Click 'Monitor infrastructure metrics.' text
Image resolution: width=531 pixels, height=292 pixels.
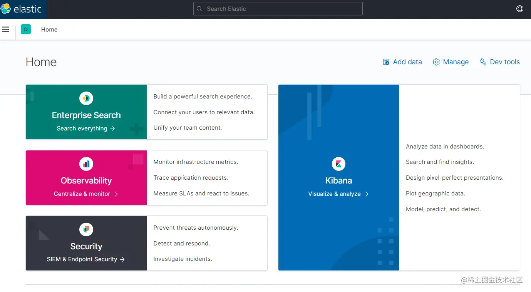pos(196,162)
